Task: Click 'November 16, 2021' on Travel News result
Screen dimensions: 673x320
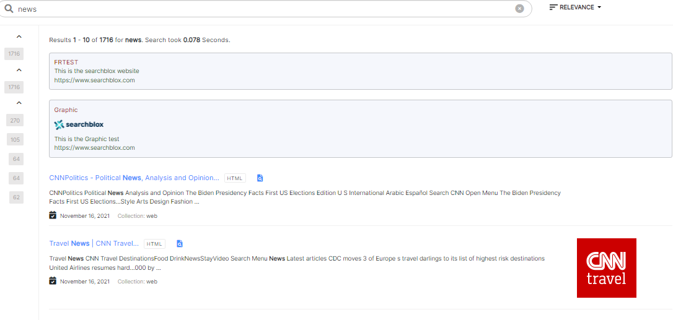Action: 84,282
